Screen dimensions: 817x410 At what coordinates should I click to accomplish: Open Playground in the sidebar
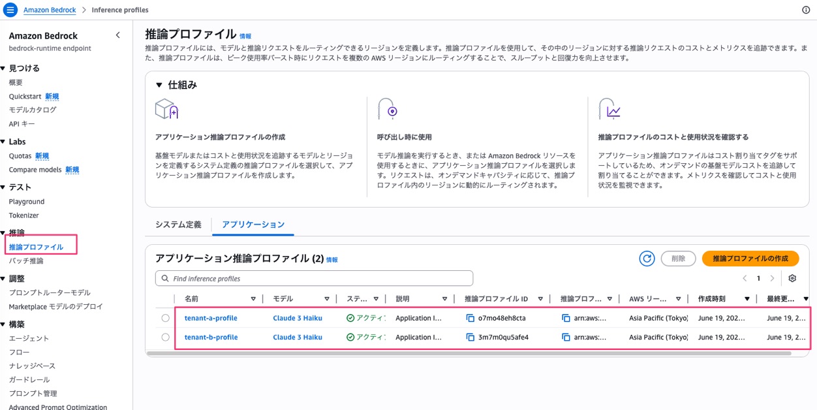point(27,202)
